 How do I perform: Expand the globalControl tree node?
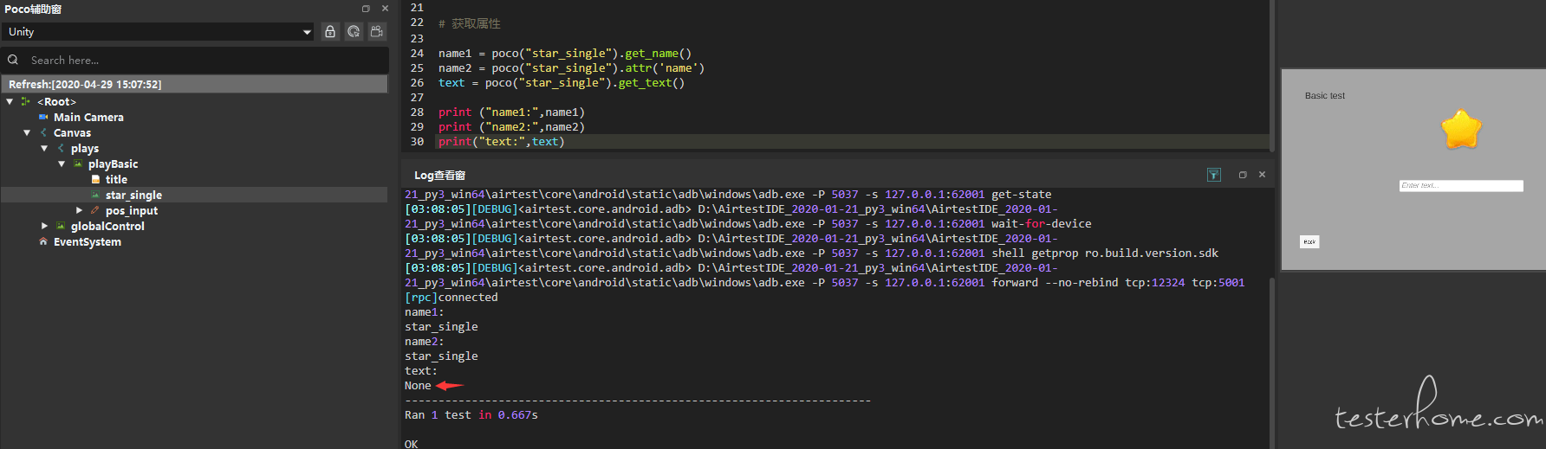pyautogui.click(x=44, y=226)
